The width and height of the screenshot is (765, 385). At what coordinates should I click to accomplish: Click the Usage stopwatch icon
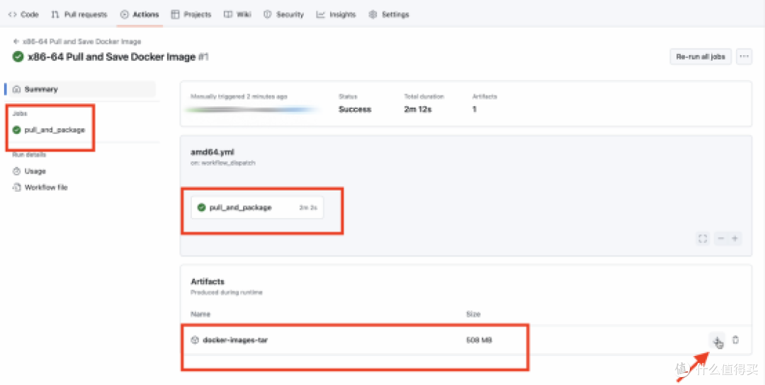pos(16,171)
